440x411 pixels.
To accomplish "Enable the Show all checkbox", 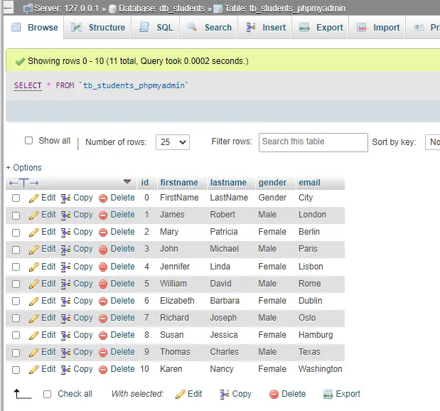I will click(x=29, y=141).
